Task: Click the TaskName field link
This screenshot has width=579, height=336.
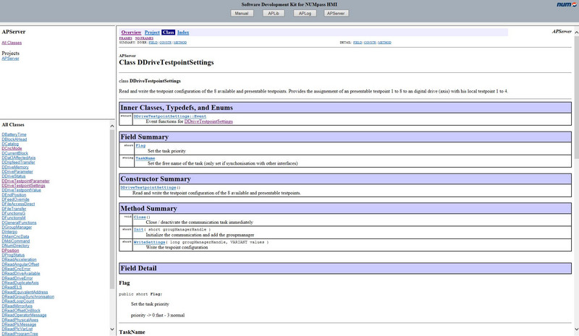Action: click(x=145, y=158)
